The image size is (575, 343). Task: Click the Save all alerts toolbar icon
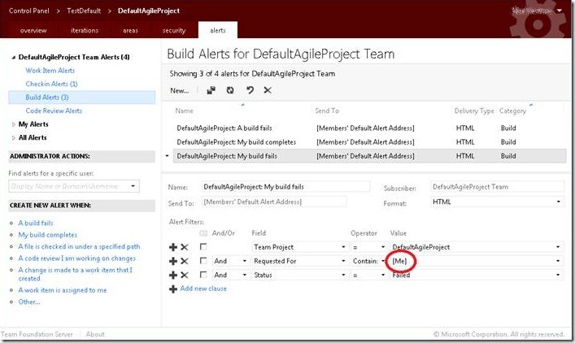211,90
